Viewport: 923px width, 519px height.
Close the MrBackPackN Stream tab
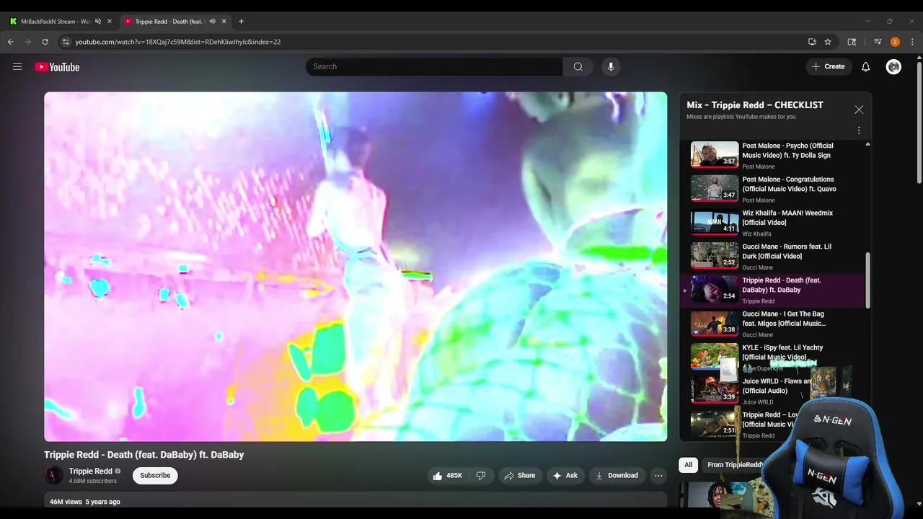pyautogui.click(x=110, y=22)
